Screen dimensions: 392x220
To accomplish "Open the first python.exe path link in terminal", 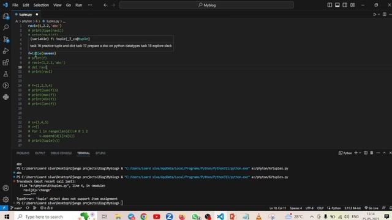I will [x=187, y=169].
